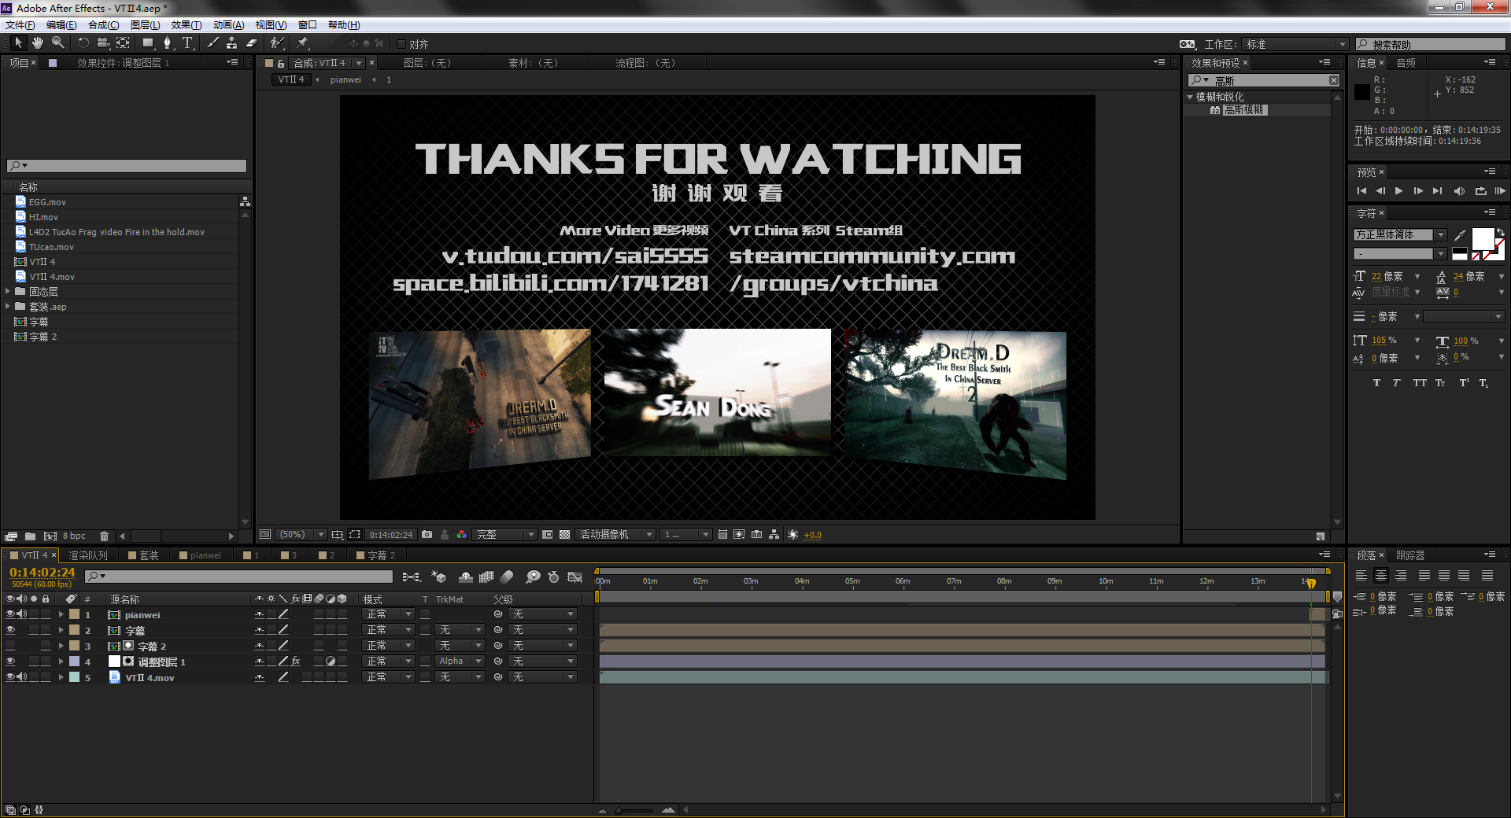Toggle effects fx switch on 调整图层 1
This screenshot has width=1511, height=818.
coord(296,661)
